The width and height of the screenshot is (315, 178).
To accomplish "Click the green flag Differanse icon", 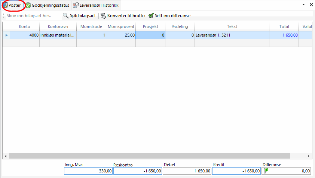I will pyautogui.click(x=266, y=171).
